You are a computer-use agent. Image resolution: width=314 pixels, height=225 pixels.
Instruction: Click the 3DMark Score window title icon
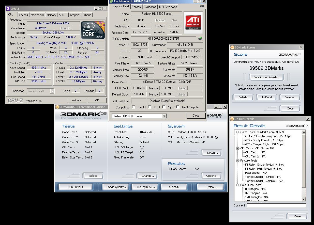[x=232, y=47]
